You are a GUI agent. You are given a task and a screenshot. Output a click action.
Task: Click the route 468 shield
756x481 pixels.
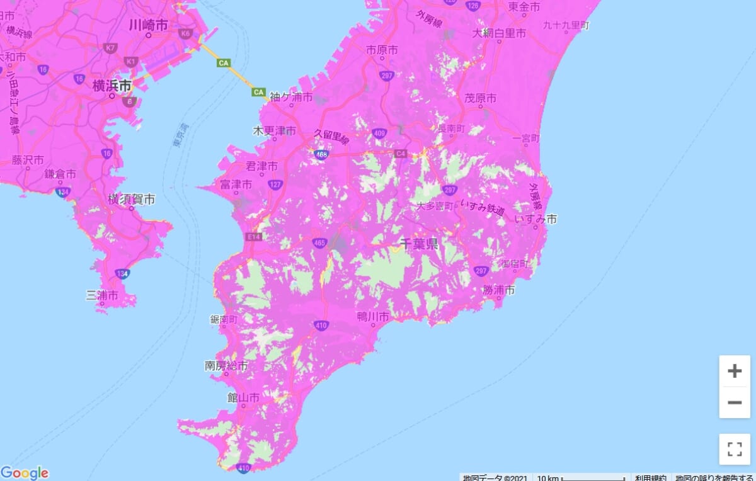[321, 154]
